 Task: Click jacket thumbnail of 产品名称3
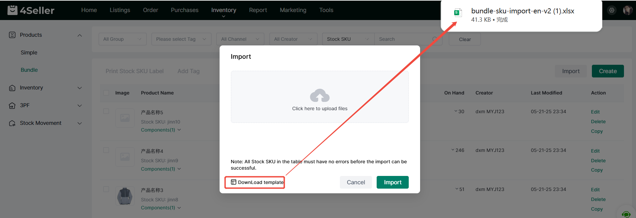pyautogui.click(x=125, y=196)
